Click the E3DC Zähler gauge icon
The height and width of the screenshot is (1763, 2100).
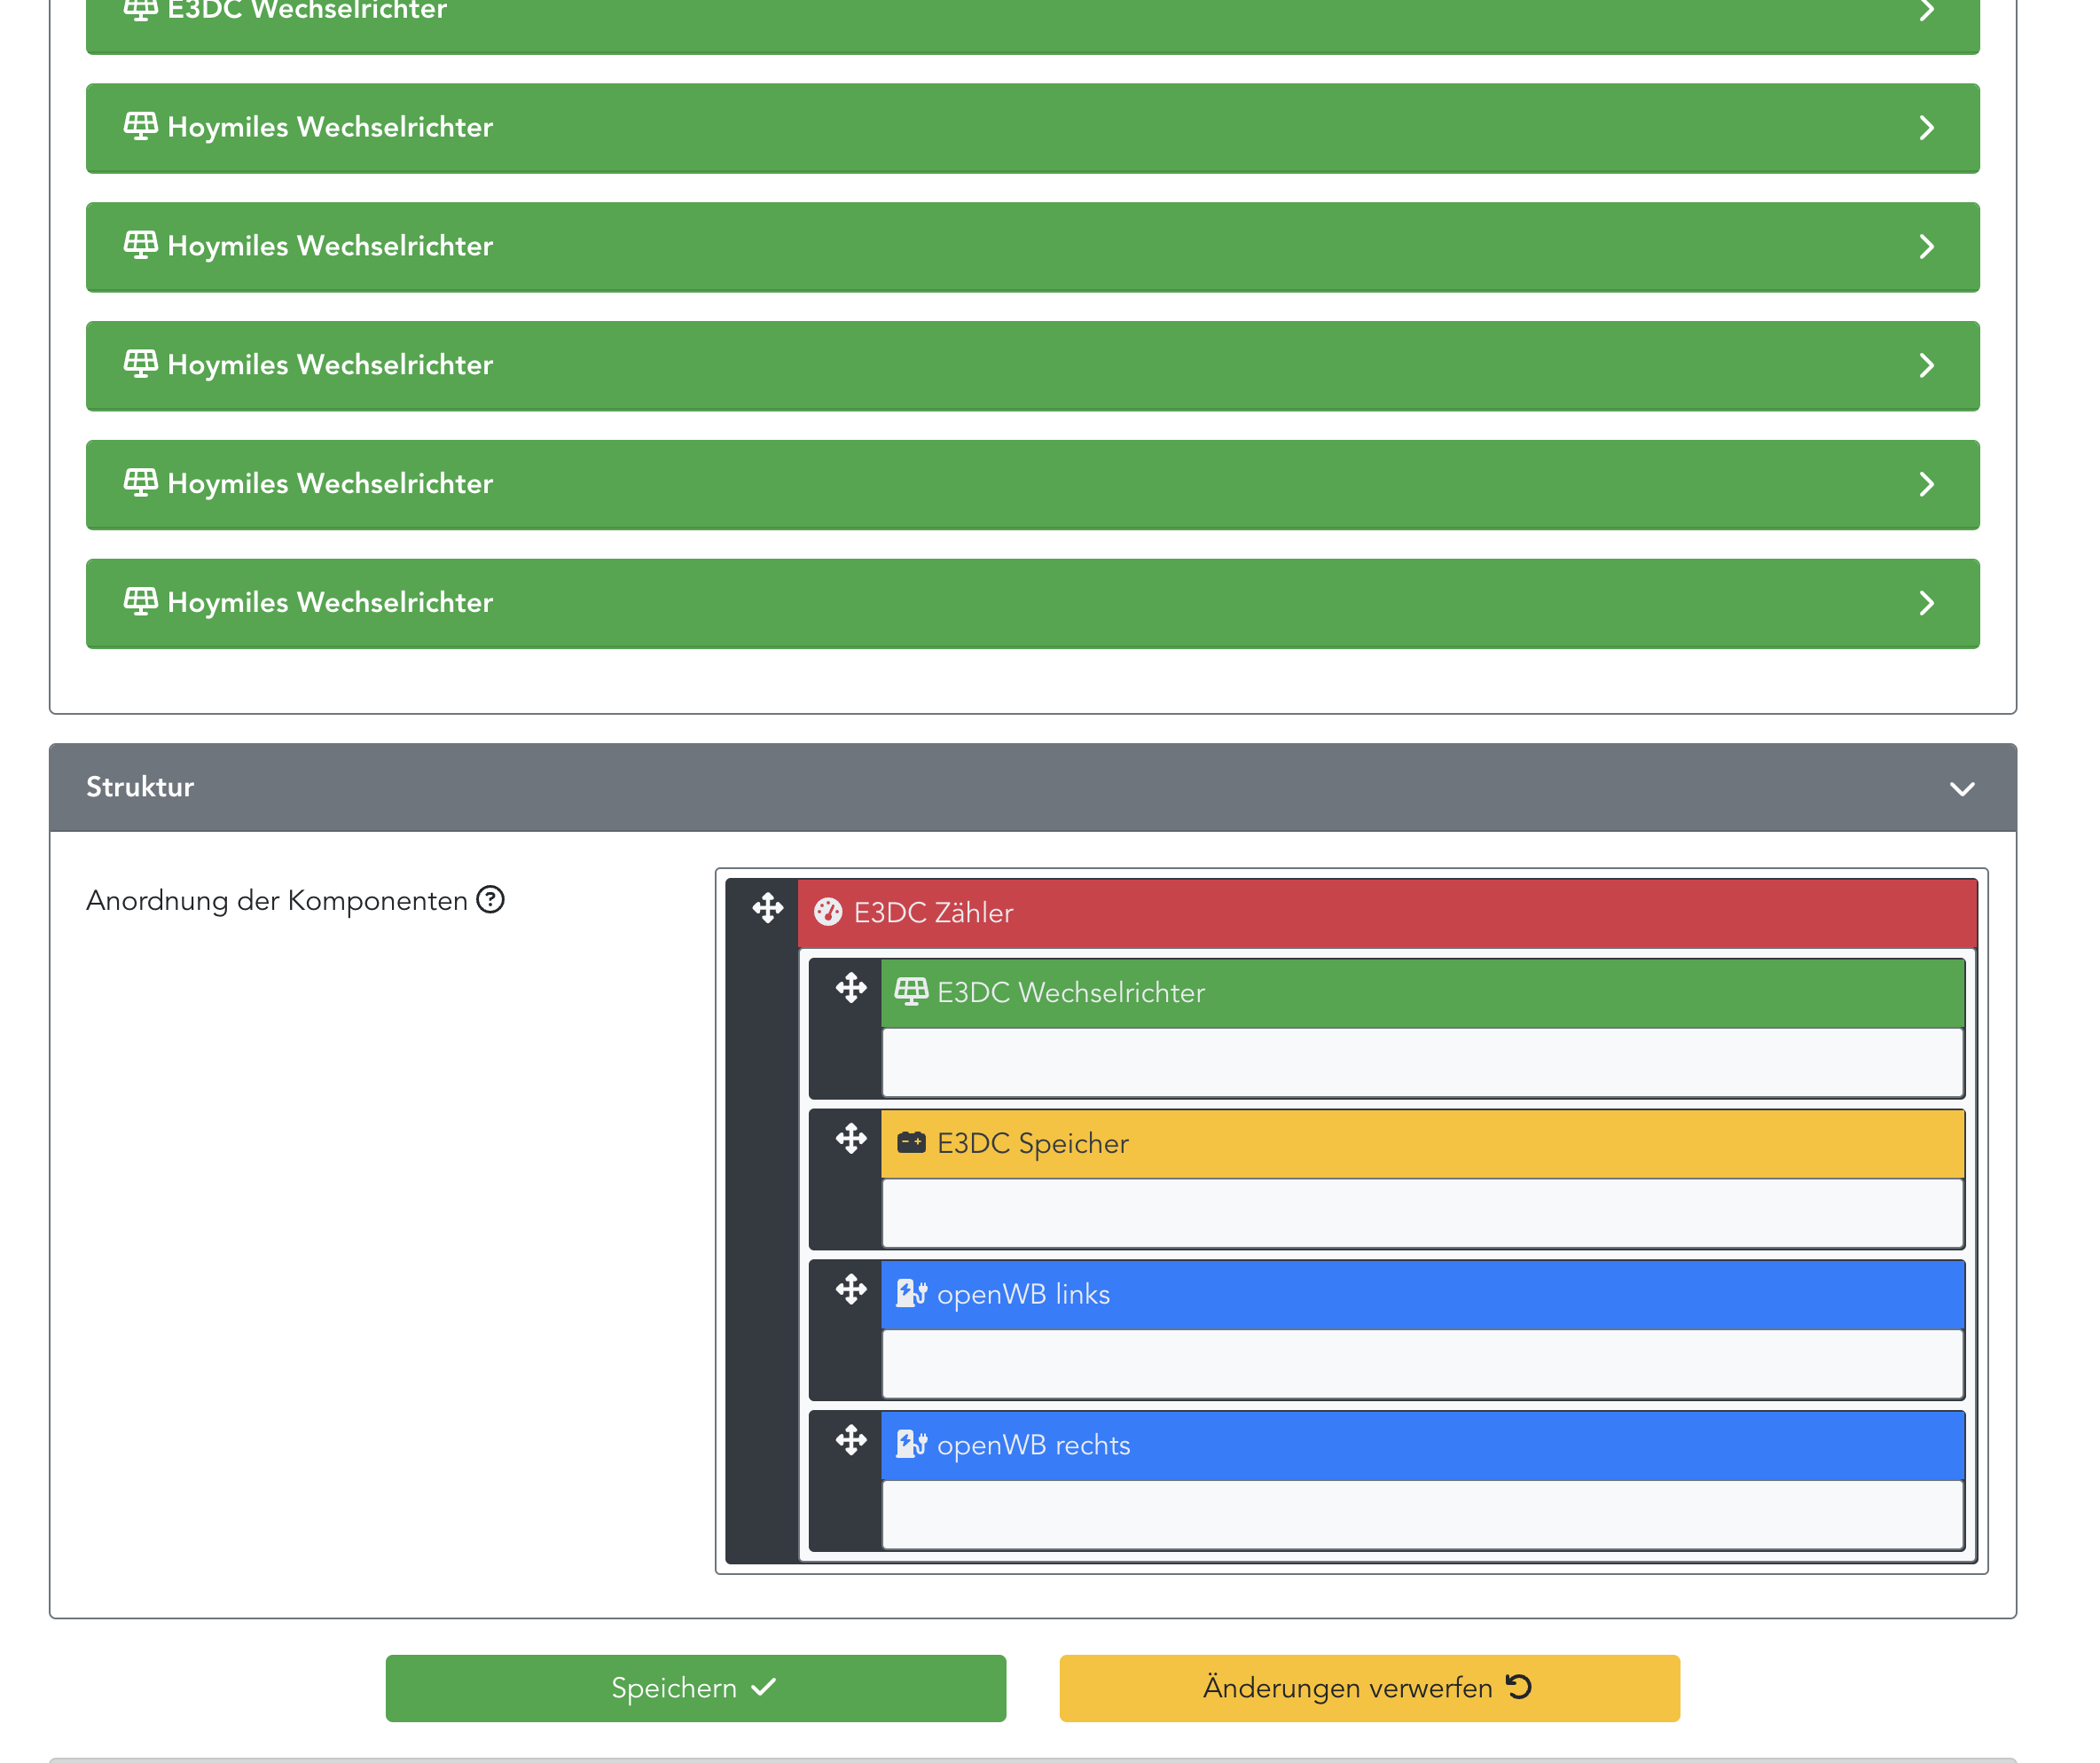pos(827,912)
